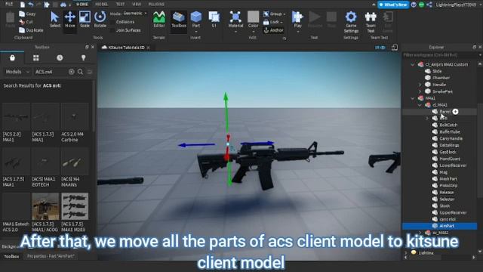This screenshot has height=272, width=483.
Task: Toggle the Collisions checkbox
Action: pyautogui.click(x=112, y=22)
